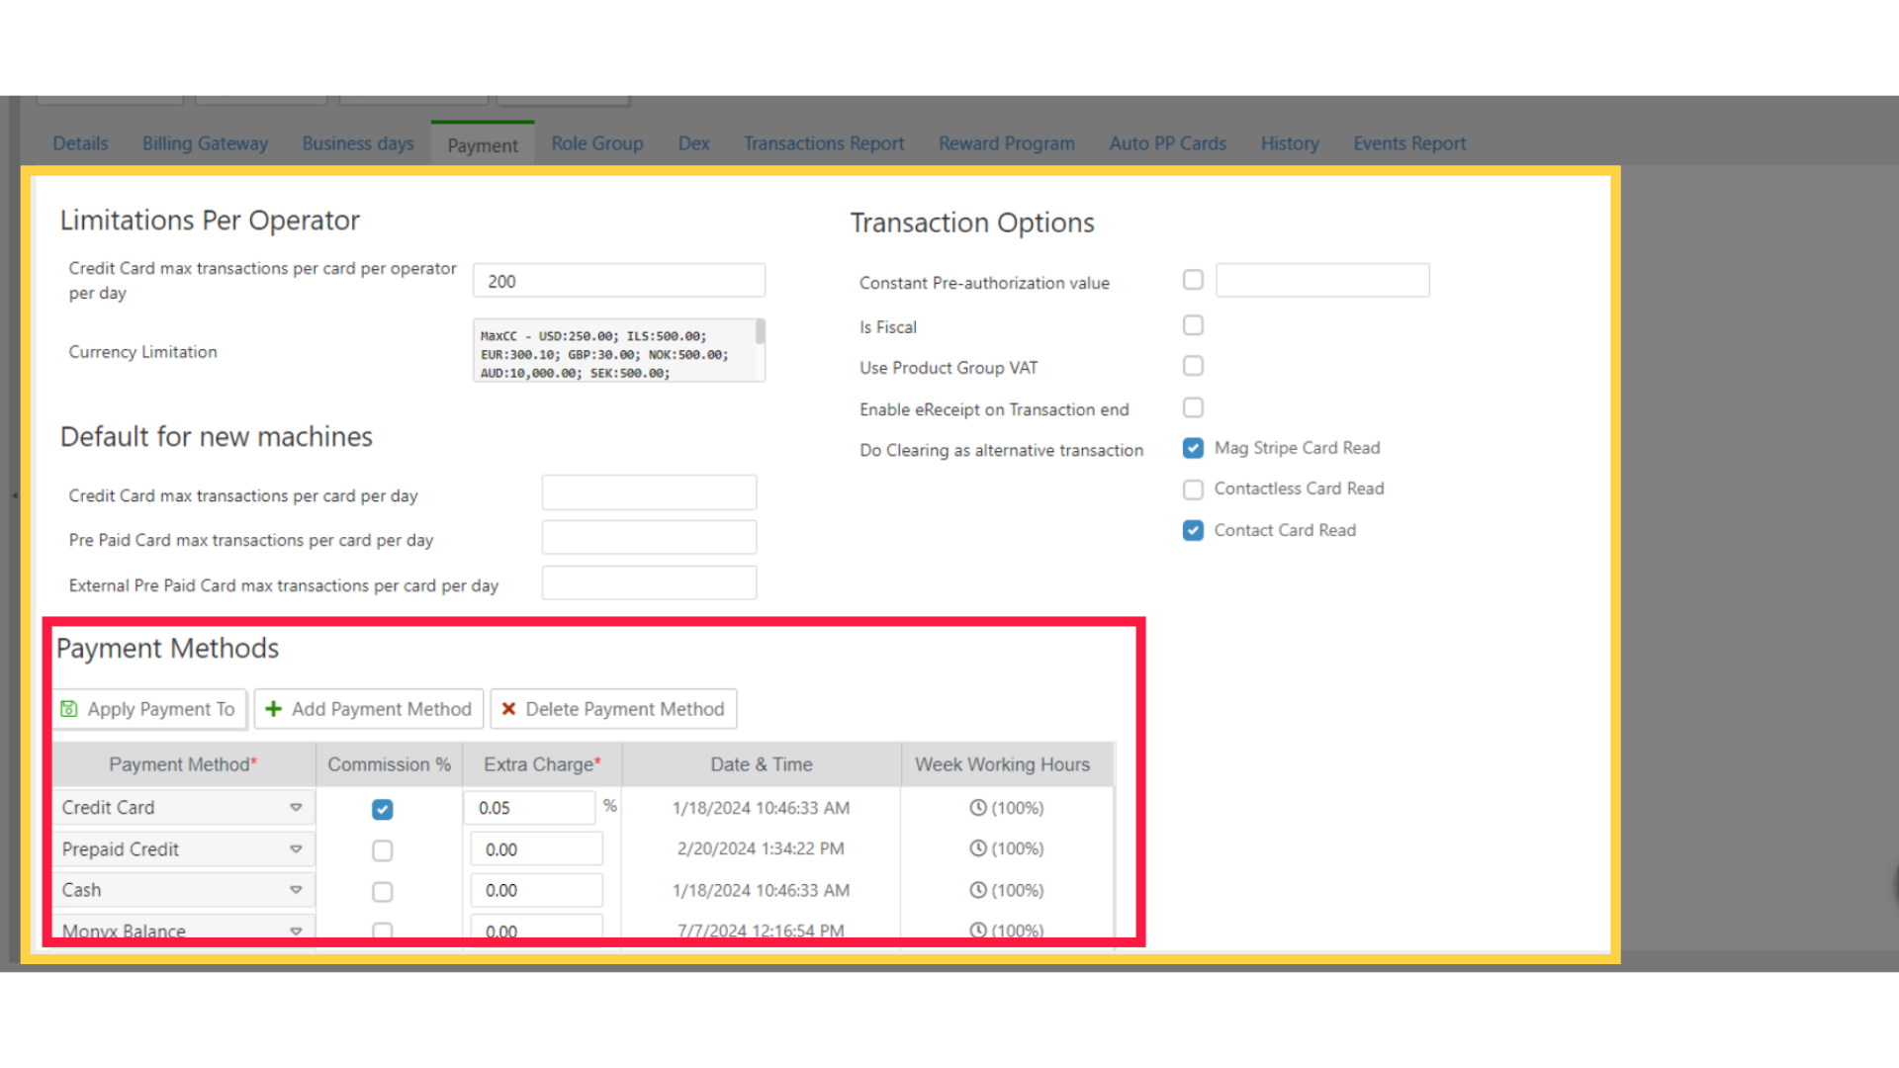
Task: Open the Cash payment method dropdown
Action: [x=295, y=890]
